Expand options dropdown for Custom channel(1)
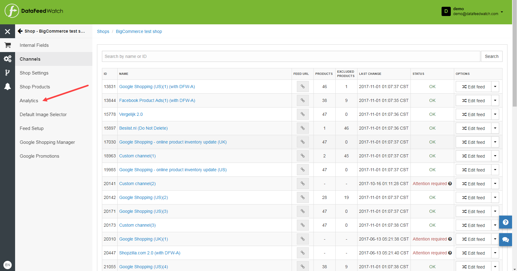The image size is (517, 271). (495, 156)
